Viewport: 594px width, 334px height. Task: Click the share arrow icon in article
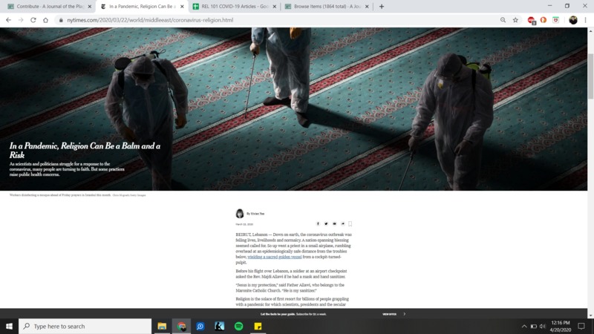(342, 223)
